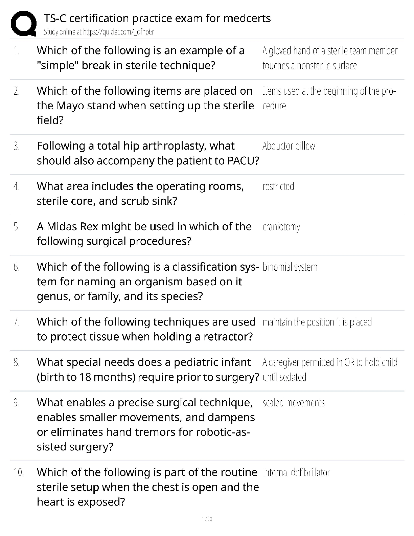Click the TS-C certification practice exam title
Viewport: 414px width, 536px height.
click(157, 18)
